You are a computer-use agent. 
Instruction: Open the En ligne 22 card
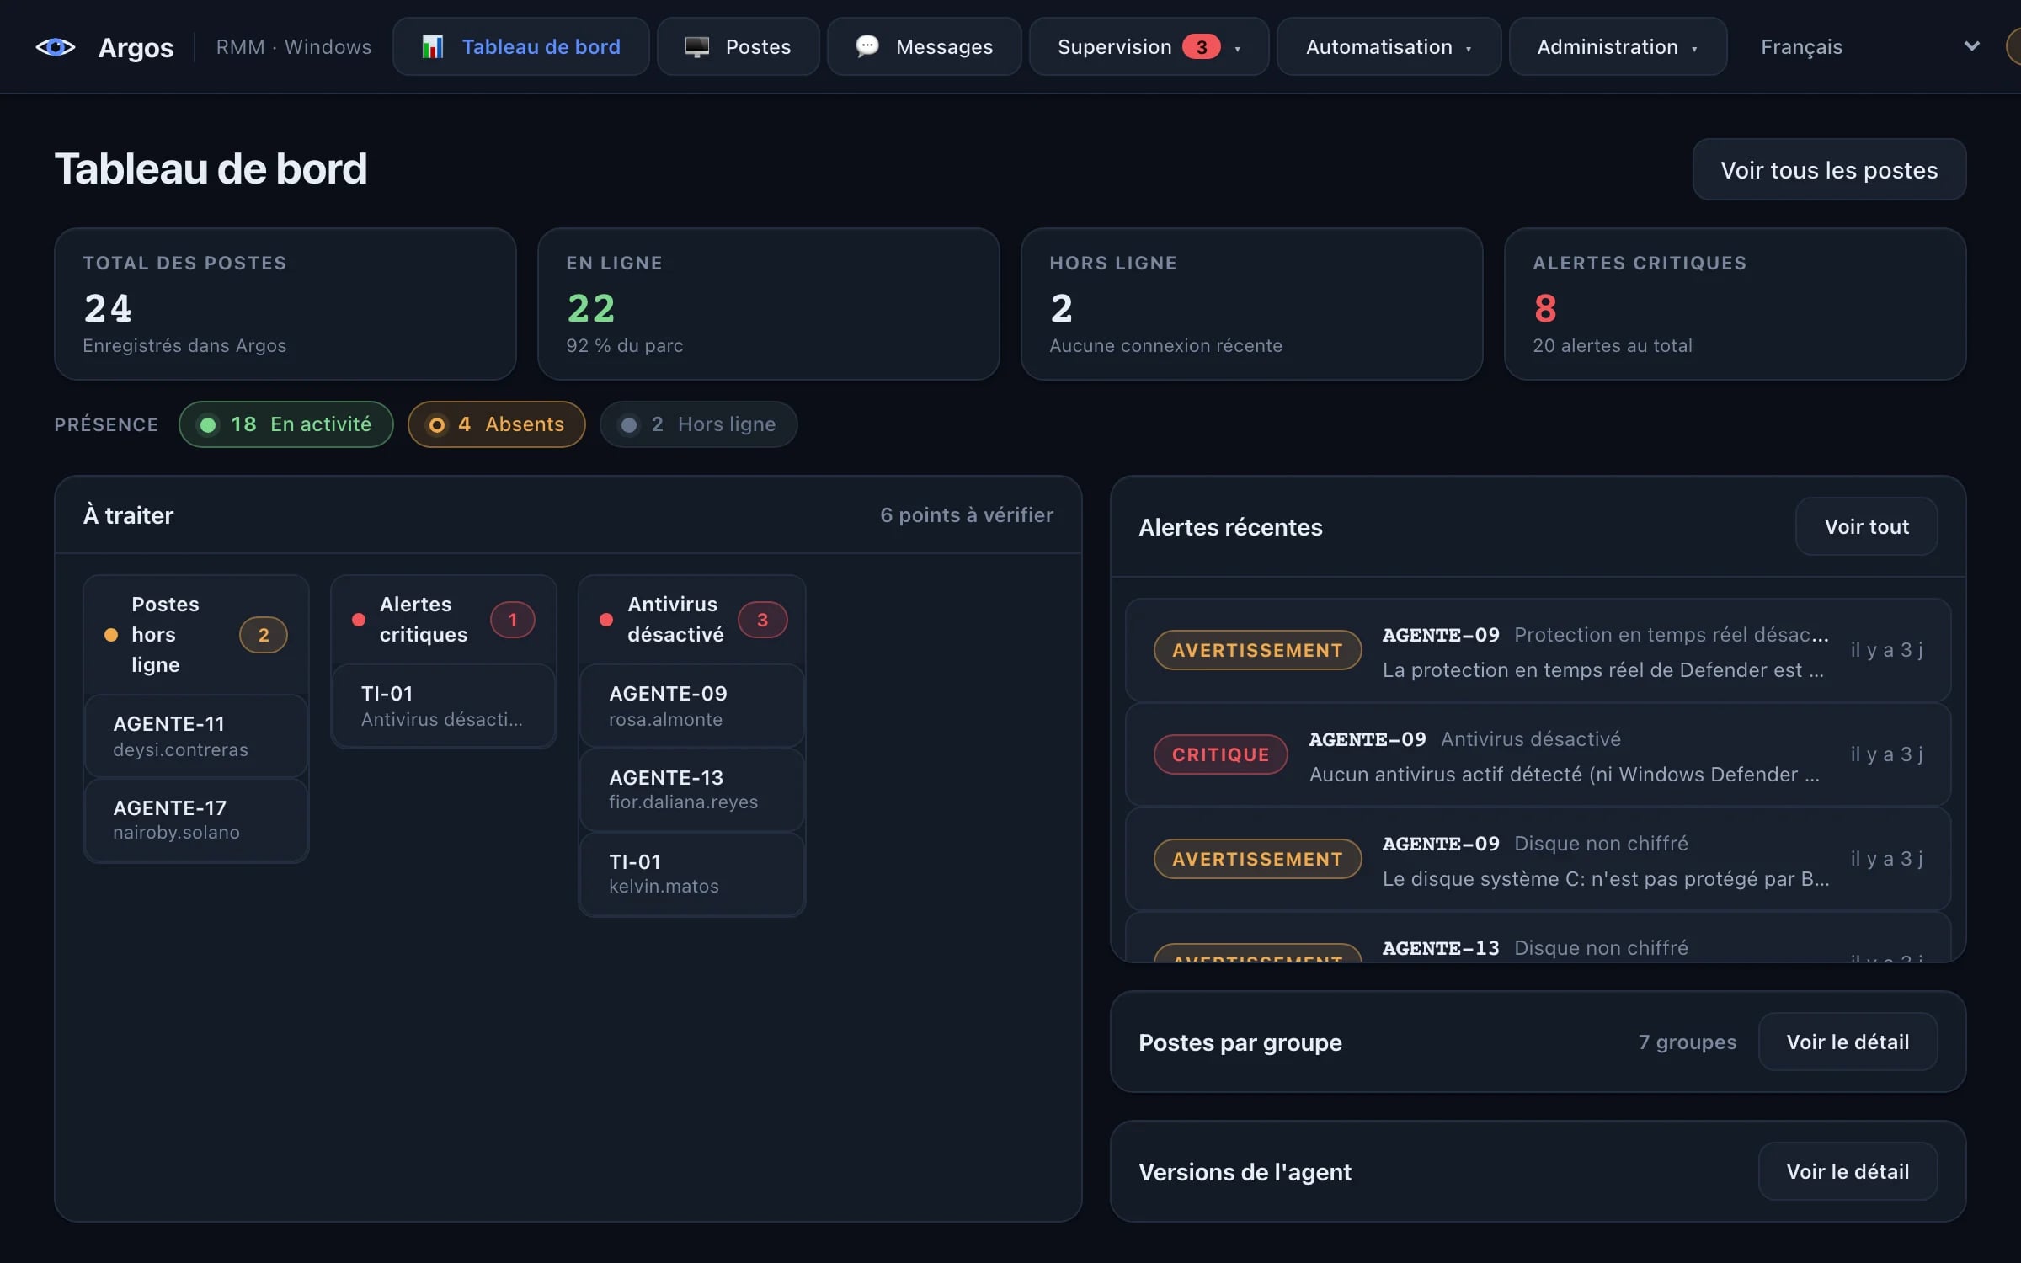769,304
